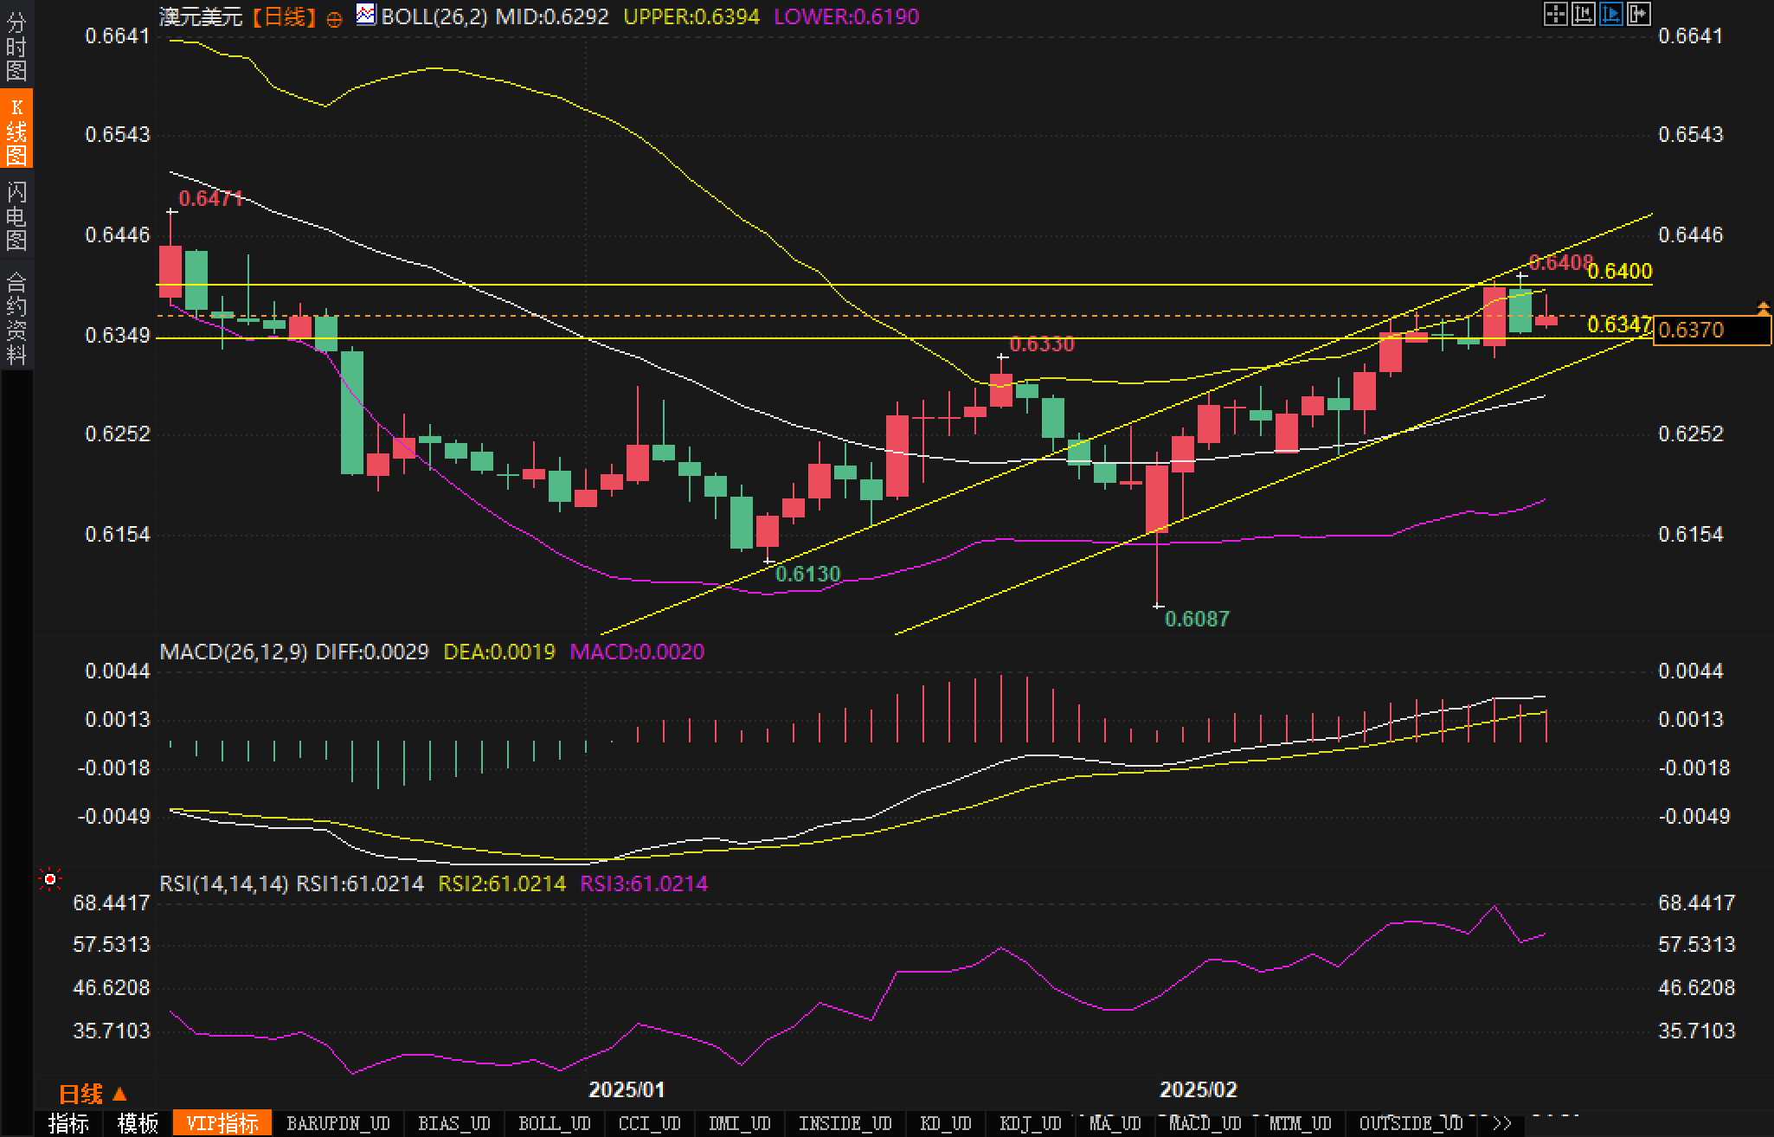
Task: Apply the INSIDE_UD indicator
Action: pos(845,1124)
